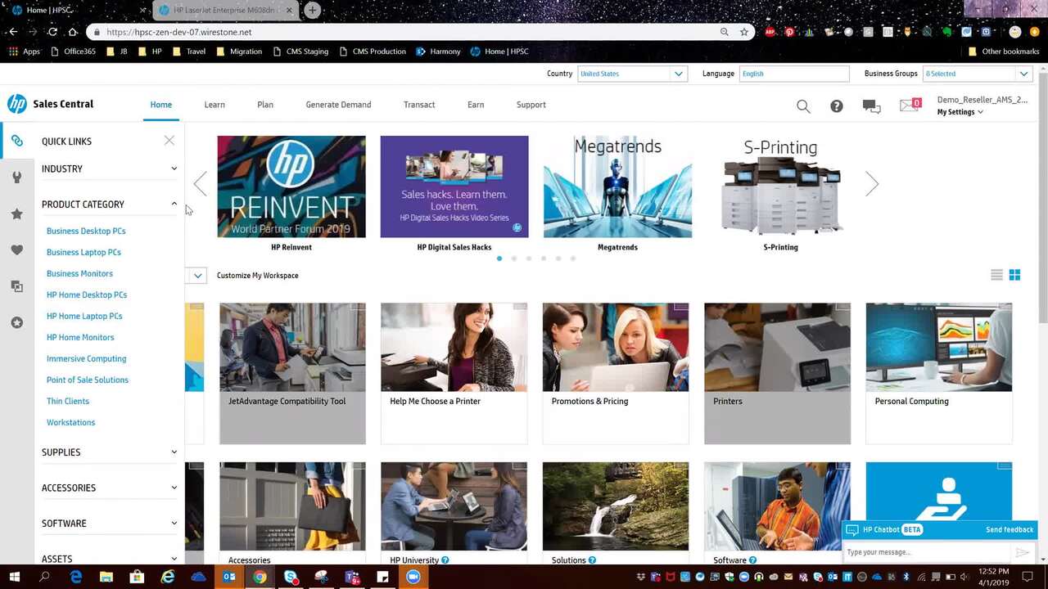Screen dimensions: 1048x589
Task: Open the dropdown beside Customize My Workspace
Action: 197,276
